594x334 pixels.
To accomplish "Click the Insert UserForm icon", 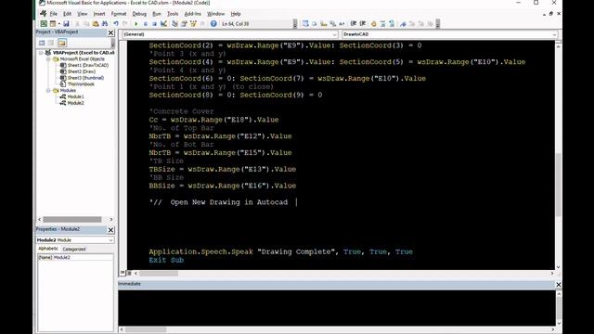I will [x=53, y=24].
